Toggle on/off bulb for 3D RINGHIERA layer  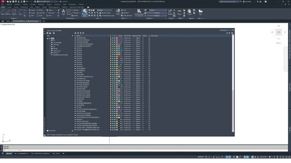111,89
